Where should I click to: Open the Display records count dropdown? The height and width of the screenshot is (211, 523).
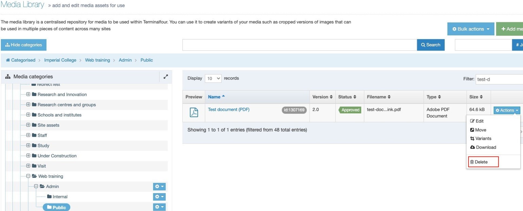(x=213, y=78)
